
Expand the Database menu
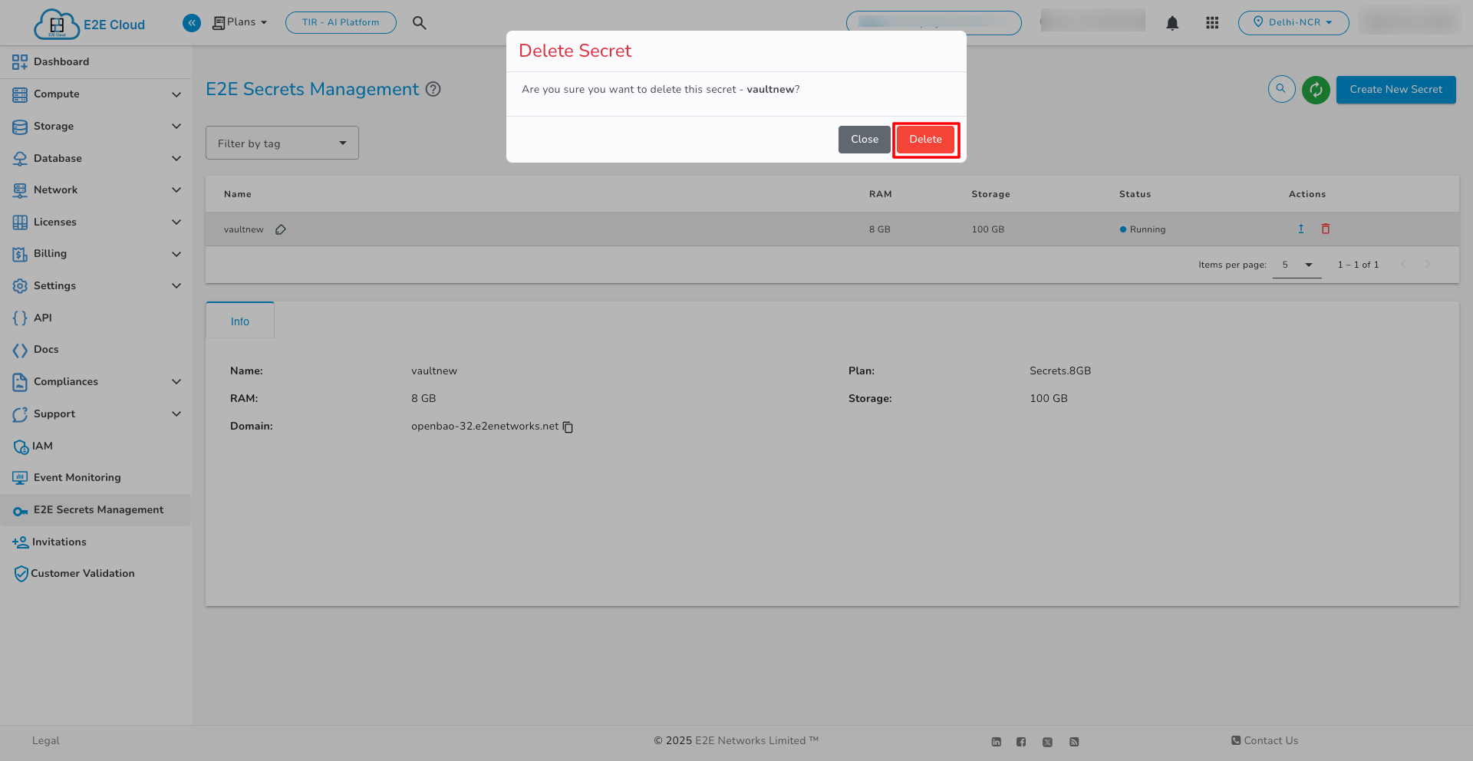(96, 159)
